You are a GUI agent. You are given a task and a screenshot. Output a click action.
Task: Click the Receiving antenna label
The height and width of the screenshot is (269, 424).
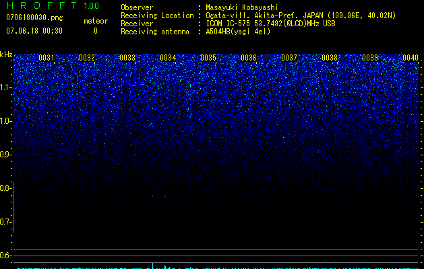pos(155,32)
